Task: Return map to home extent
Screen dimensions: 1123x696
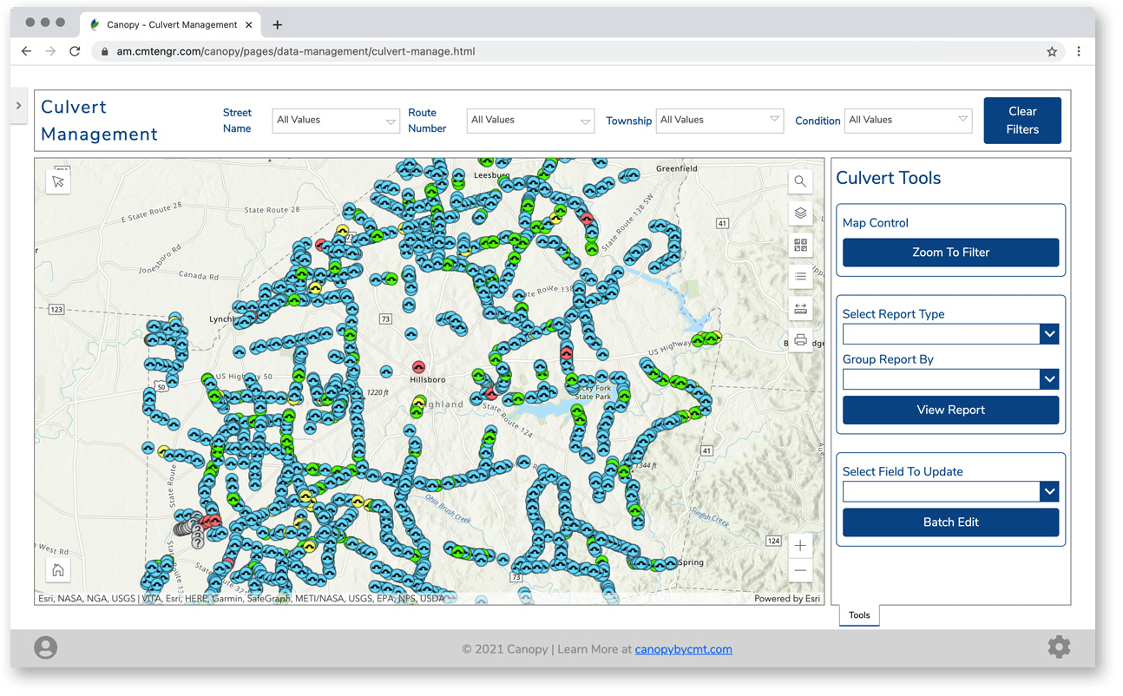Action: pyautogui.click(x=58, y=570)
